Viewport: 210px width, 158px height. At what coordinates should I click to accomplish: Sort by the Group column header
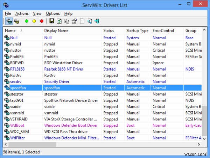click(x=192, y=31)
